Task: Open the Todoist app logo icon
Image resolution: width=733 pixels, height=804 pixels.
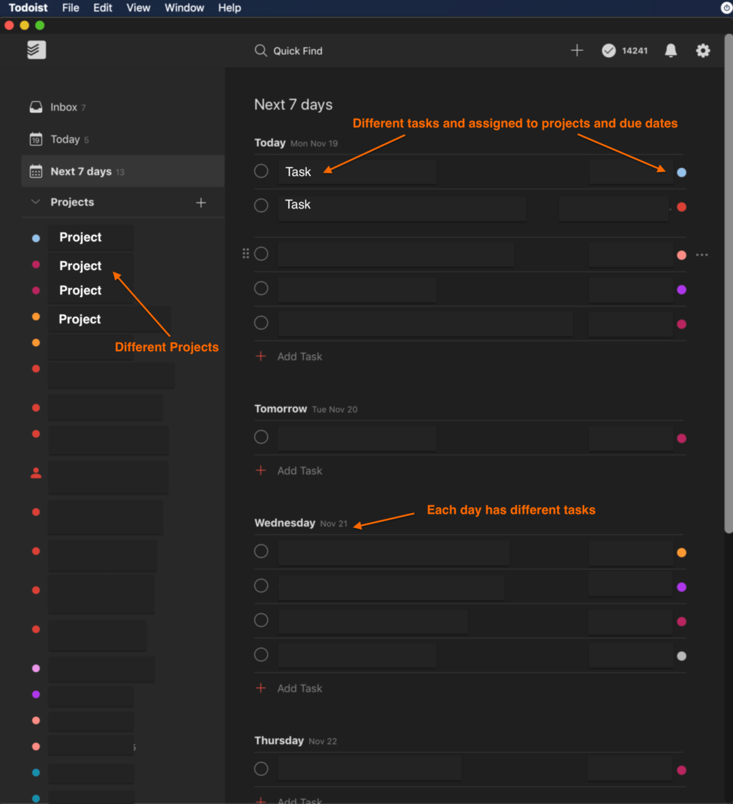Action: click(36, 50)
